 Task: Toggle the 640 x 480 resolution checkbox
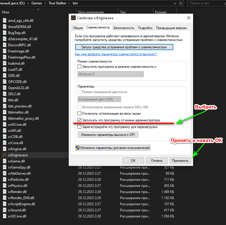tap(79, 107)
